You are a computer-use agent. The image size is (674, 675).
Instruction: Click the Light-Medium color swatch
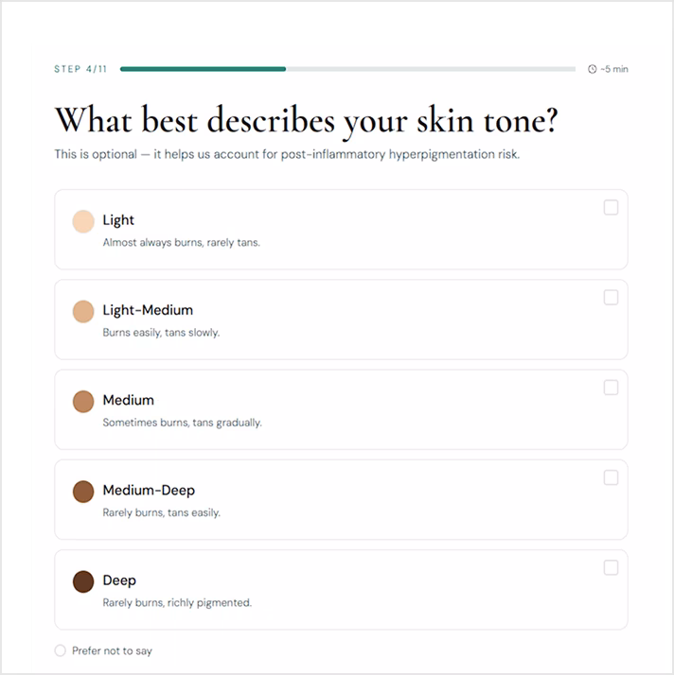coord(83,311)
